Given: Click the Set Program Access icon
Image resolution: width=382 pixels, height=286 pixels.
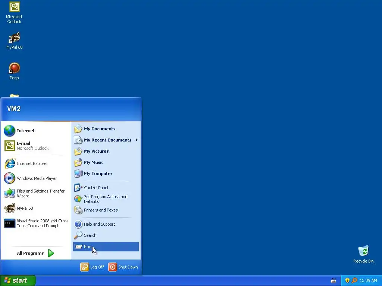Looking at the screenshot, I should (78, 199).
